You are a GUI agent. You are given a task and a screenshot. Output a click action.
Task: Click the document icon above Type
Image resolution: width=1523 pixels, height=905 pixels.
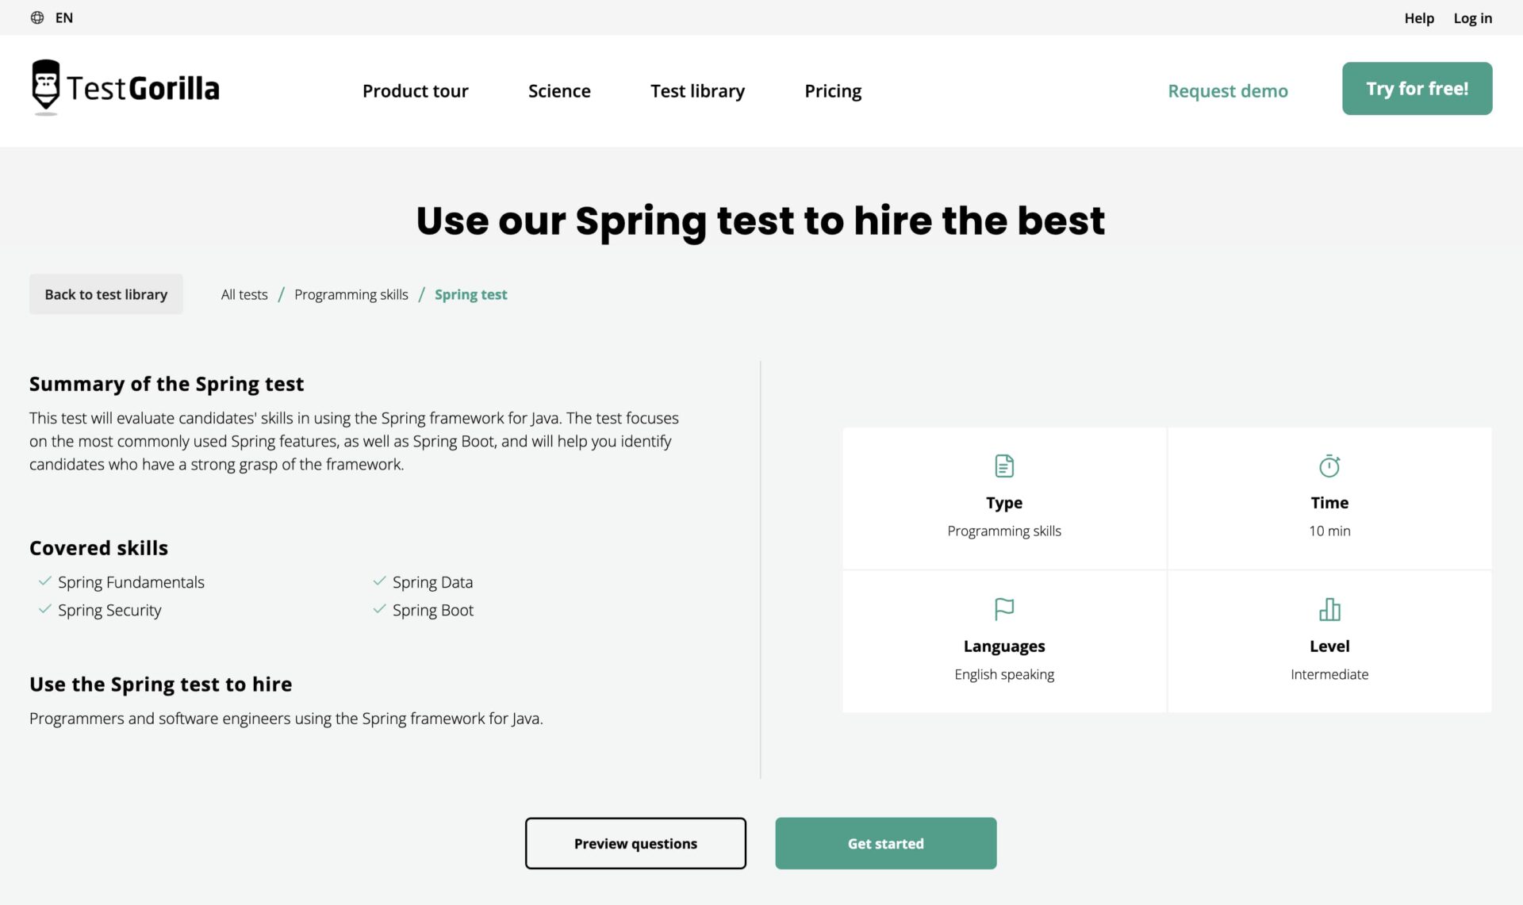pos(1004,466)
